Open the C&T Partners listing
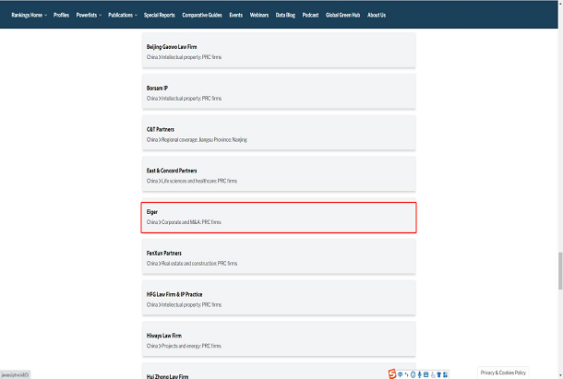 pyautogui.click(x=279, y=133)
